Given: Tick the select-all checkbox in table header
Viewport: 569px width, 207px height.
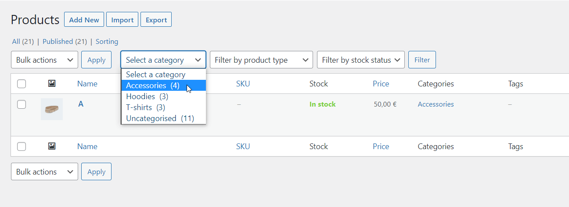Looking at the screenshot, I should click(x=22, y=84).
